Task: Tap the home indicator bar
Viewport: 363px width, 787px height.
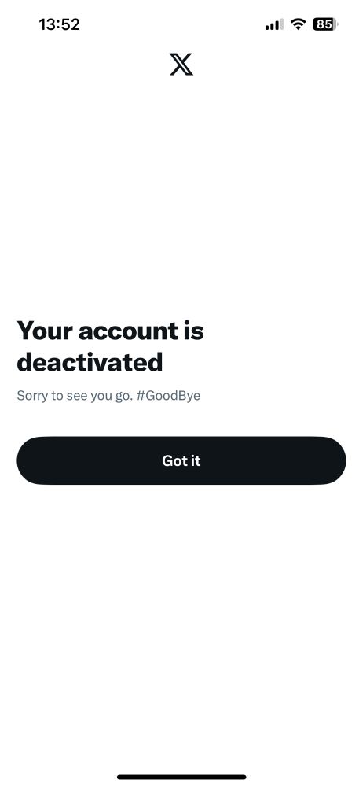Action: pyautogui.click(x=181, y=777)
